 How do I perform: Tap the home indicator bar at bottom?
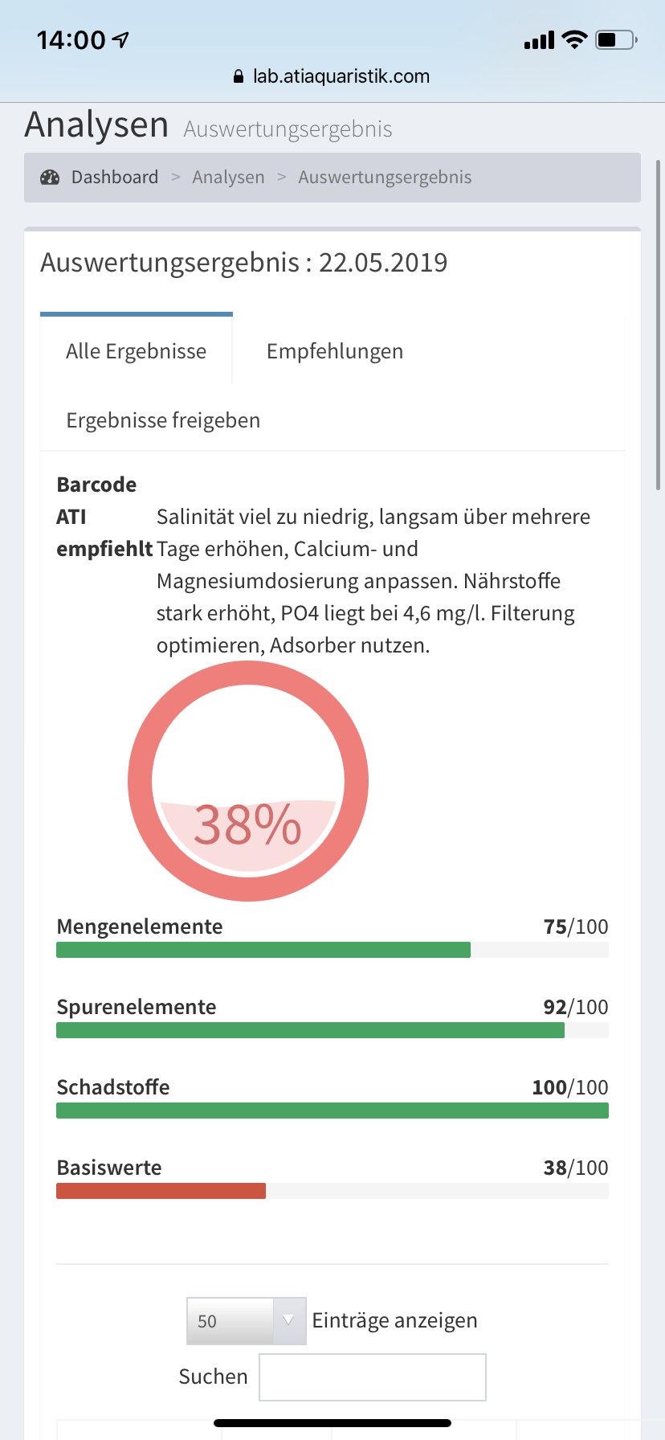click(332, 1423)
